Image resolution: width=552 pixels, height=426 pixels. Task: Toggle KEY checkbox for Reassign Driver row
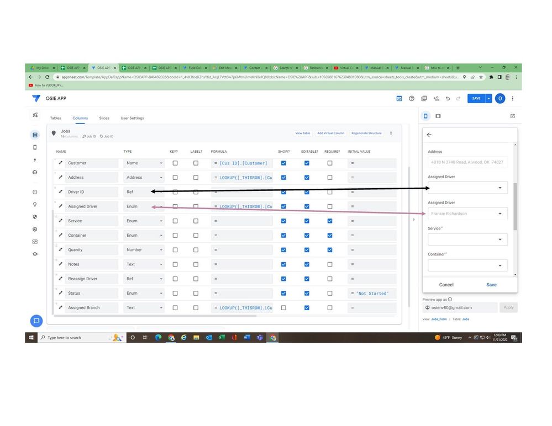(x=175, y=279)
